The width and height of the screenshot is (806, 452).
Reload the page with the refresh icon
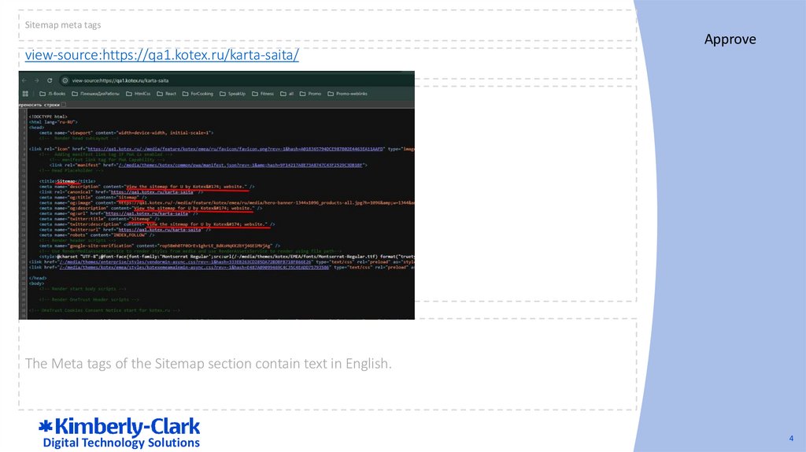pos(50,81)
